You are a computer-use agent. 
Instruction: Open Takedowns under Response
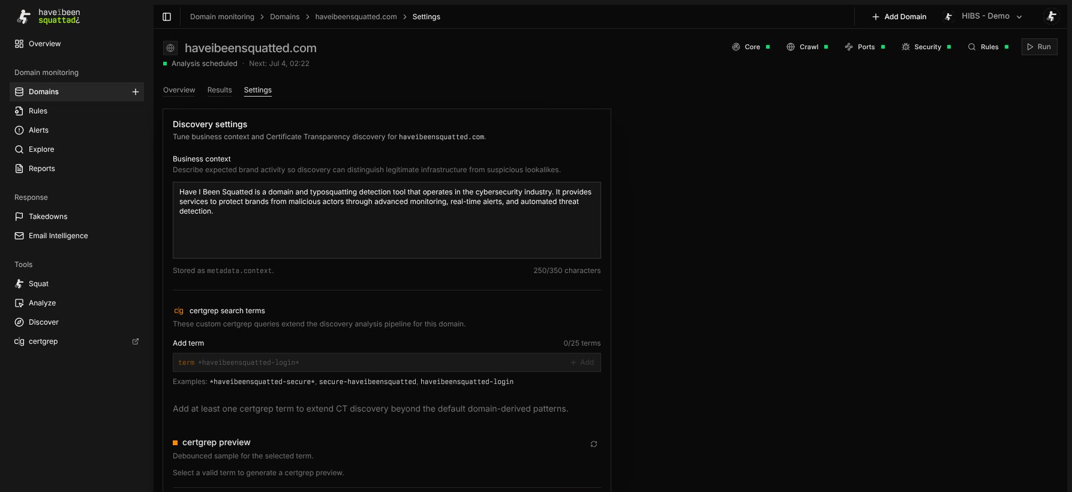77,217
